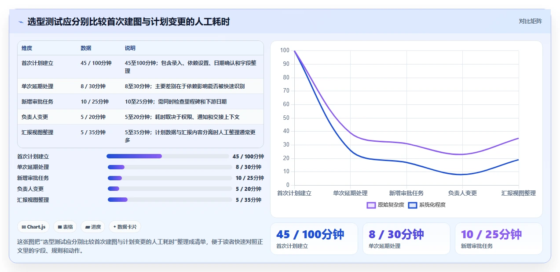
Task: Click the 说明 column header
Action: tap(130, 48)
